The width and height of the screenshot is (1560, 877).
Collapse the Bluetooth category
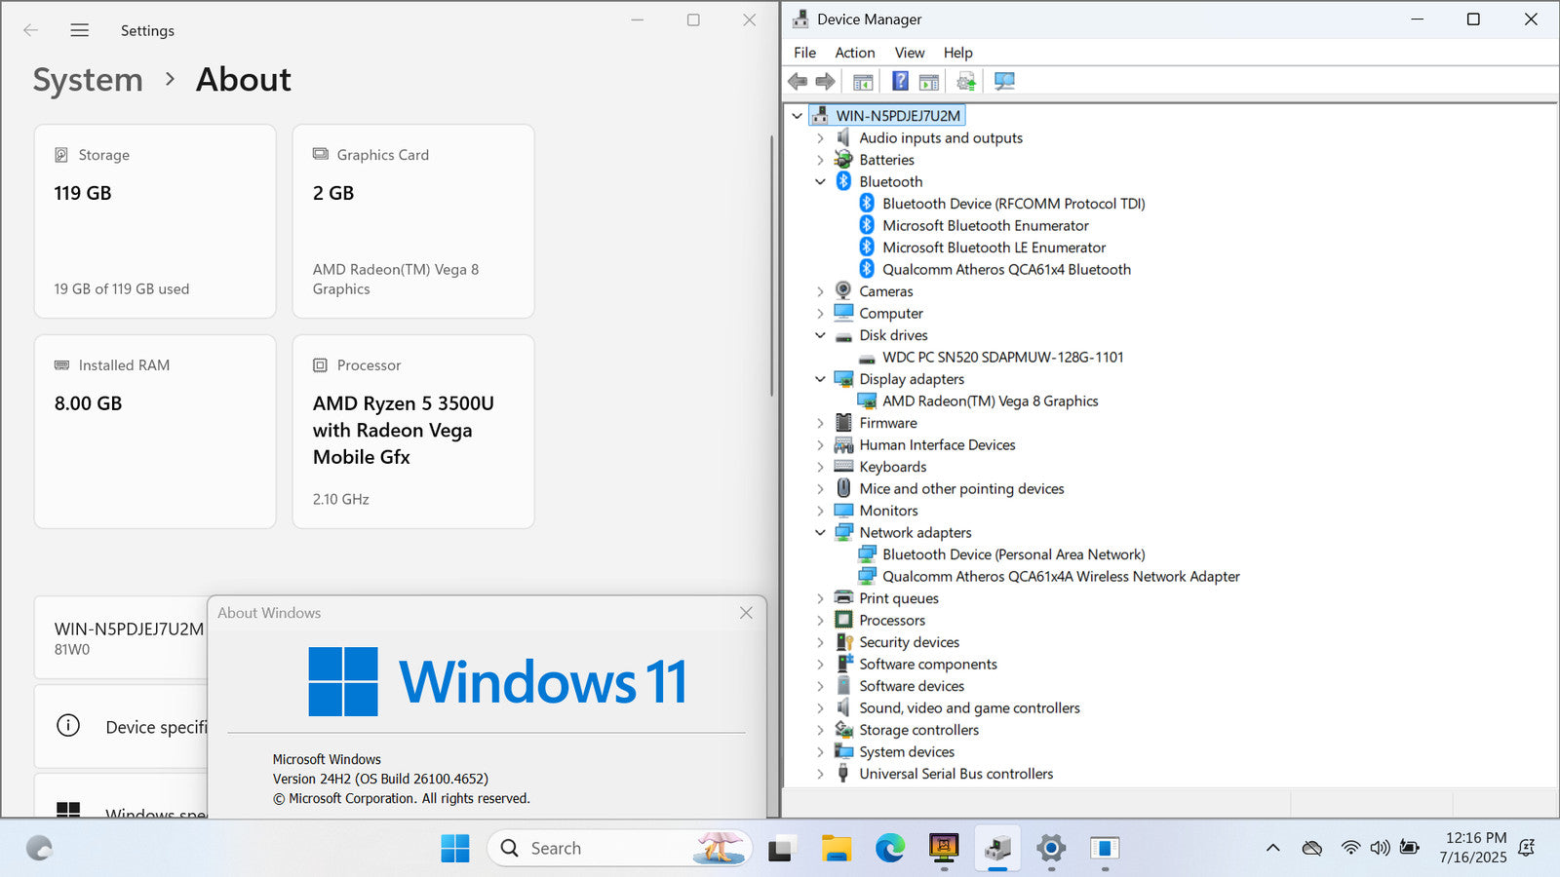[x=820, y=182]
